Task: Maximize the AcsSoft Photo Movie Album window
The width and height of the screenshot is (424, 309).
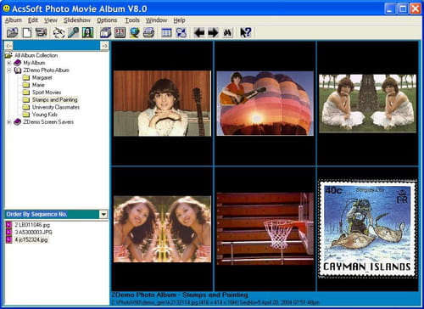Action: (403, 8)
